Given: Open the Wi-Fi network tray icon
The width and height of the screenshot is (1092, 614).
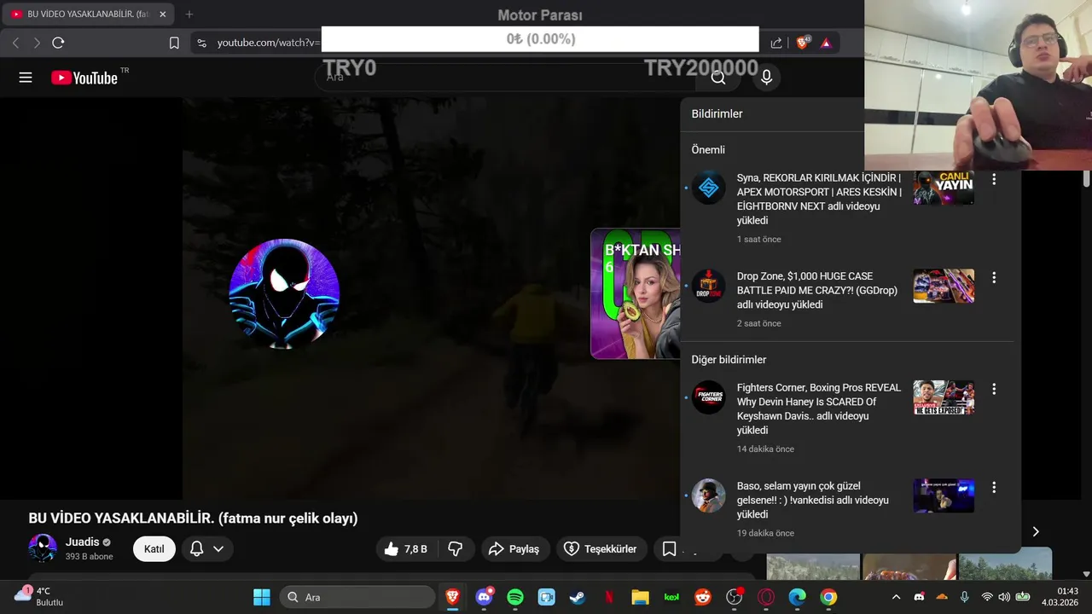Looking at the screenshot, I should pos(987,597).
